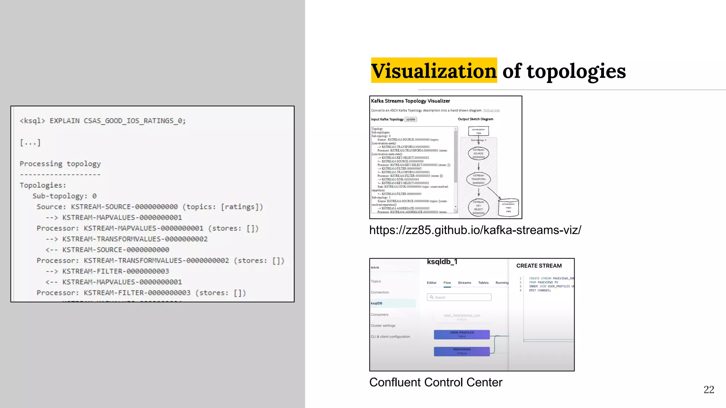The image size is (726, 408).
Task: Click the MAIN section label in sidebar
Action: point(375,268)
